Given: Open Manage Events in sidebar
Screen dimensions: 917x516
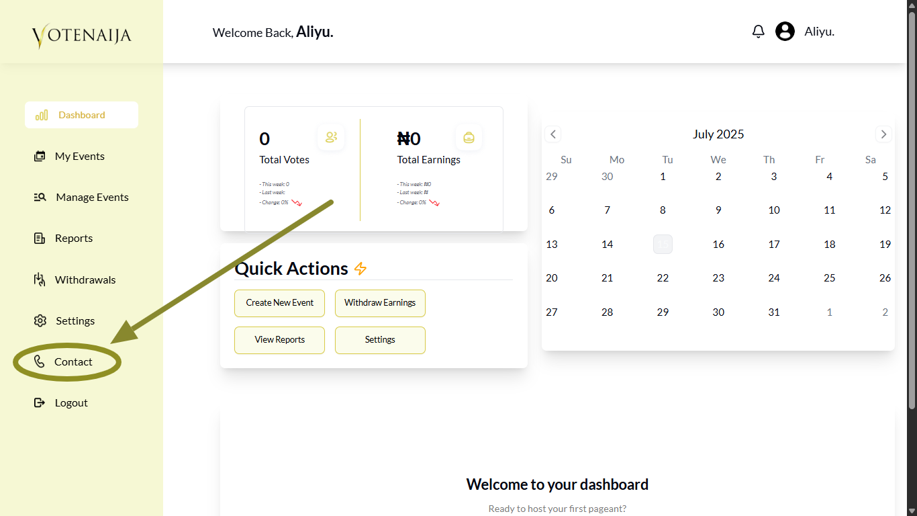Looking at the screenshot, I should pos(92,197).
